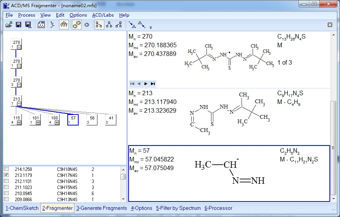Open the View menu
Screen dimensions: 340x217
45,15
